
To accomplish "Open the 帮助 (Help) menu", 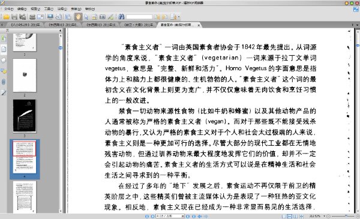I will [90, 9].
